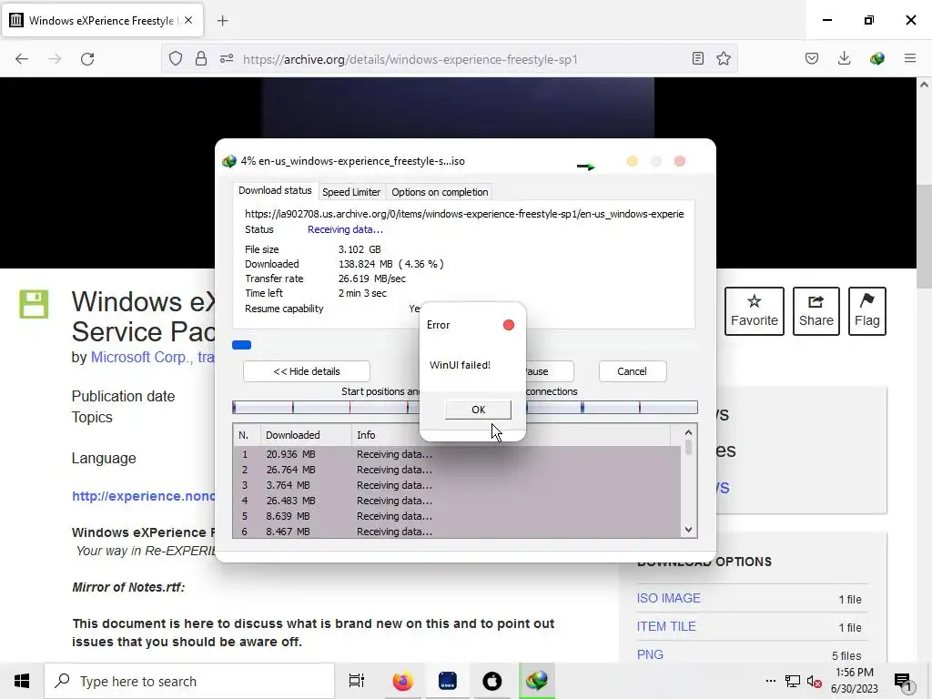Click the forward navigation arrow
932x699 pixels.
click(x=55, y=59)
